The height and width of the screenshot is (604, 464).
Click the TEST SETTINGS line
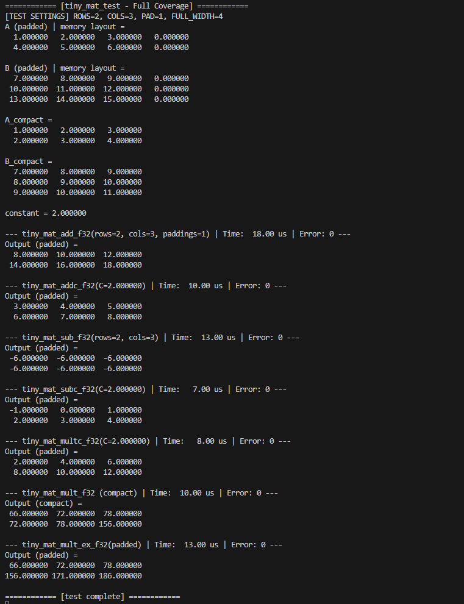point(113,16)
